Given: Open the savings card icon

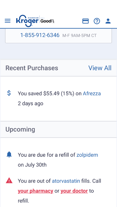Looking at the screenshot, I should coord(85,21).
